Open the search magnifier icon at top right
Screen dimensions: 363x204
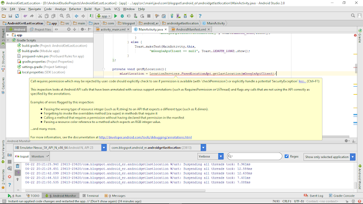[x=353, y=15]
